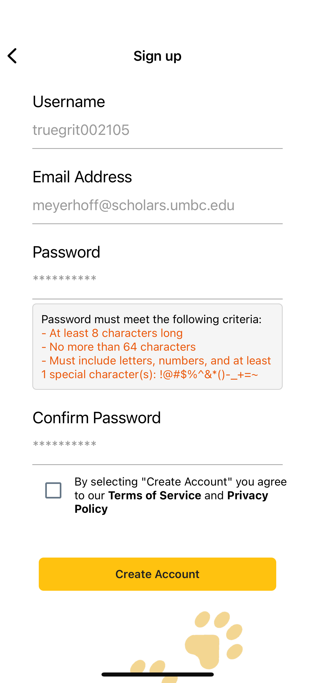Focus the Username input field
This screenshot has width=315, height=683.
157,130
